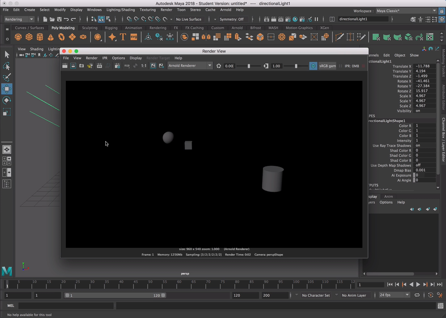Viewport: 446px width, 318px height.
Task: Open the Rendering menu set dropdown
Action: pos(19,19)
